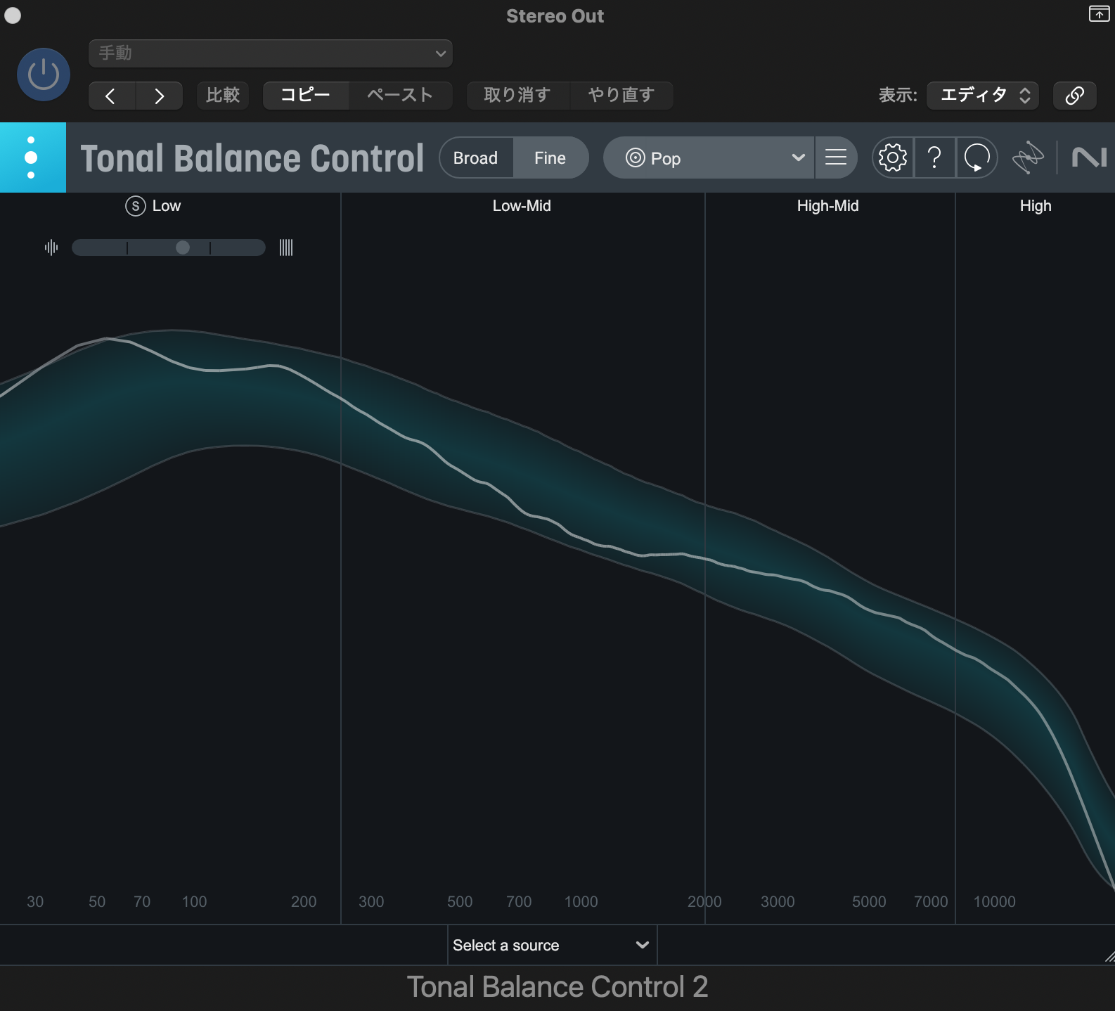Toggle the plugin power bypass button
This screenshot has width=1115, height=1011.
pyautogui.click(x=44, y=75)
